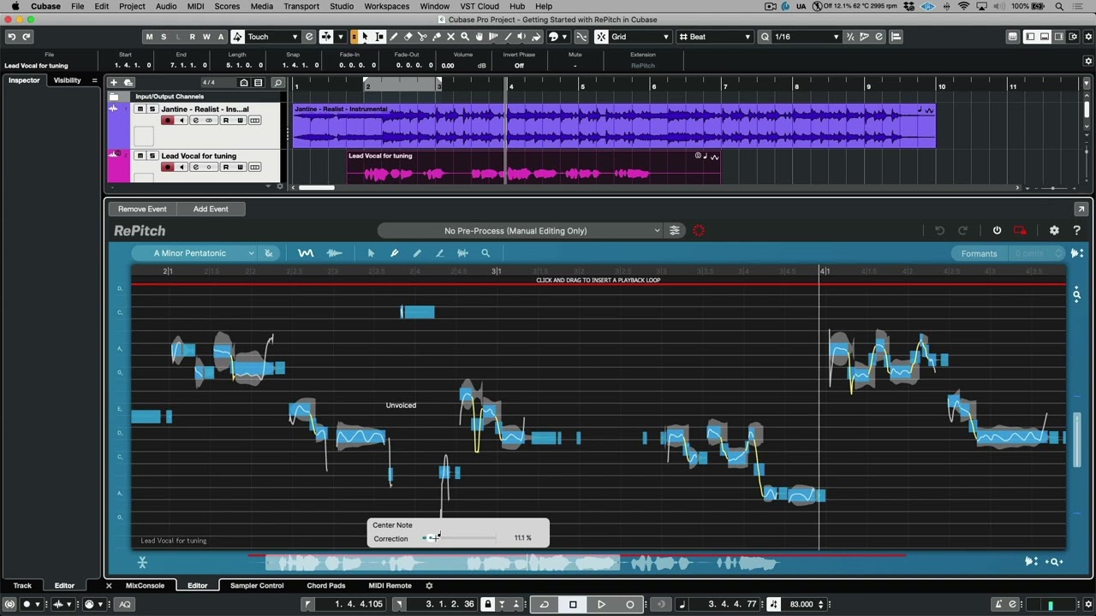Click the RePitch auto-scroll icon at bottom left
The height and width of the screenshot is (616, 1096).
click(x=142, y=562)
